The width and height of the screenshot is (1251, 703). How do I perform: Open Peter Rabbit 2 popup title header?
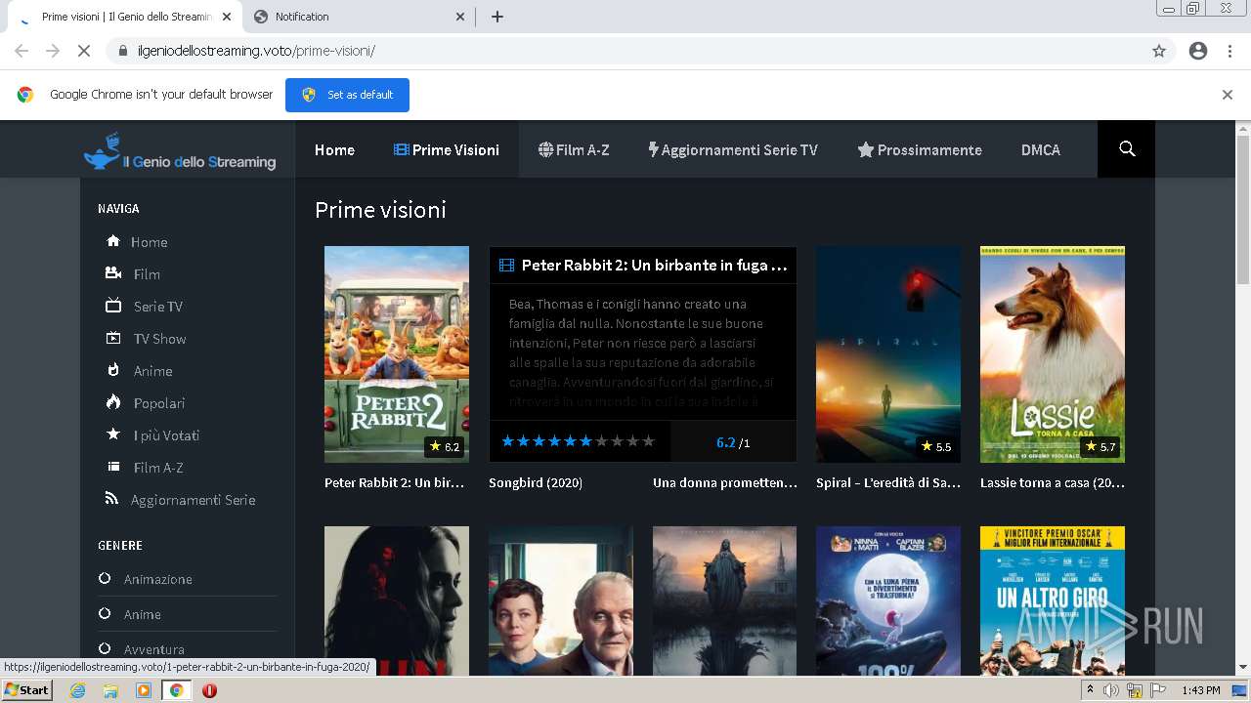643,265
